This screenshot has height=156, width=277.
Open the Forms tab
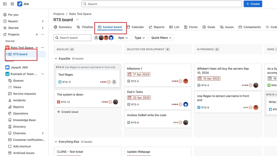[191, 27]
